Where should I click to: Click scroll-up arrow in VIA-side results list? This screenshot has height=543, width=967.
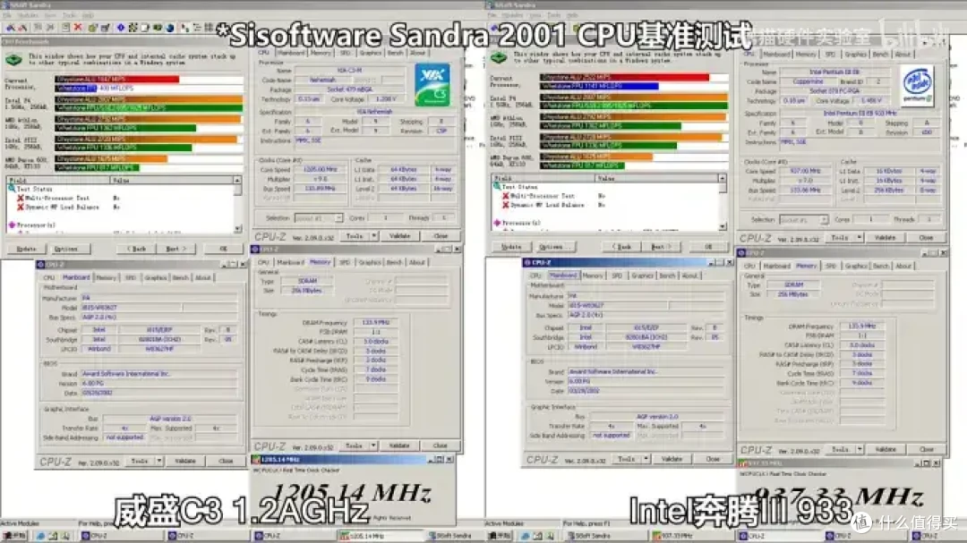(237, 180)
